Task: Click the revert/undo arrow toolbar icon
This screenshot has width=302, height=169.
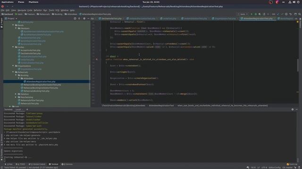Action: 291,14
